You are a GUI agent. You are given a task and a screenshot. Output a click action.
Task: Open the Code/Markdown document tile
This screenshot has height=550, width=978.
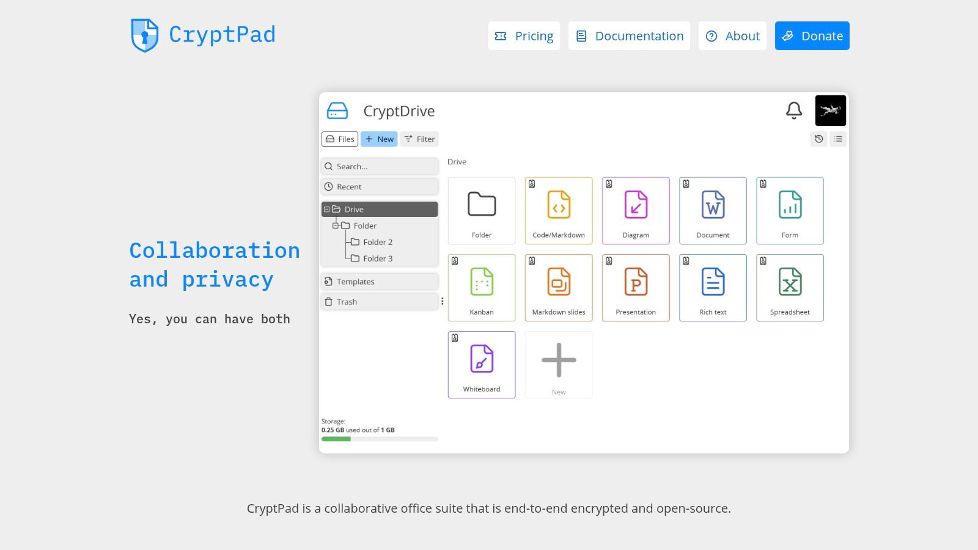(x=559, y=211)
